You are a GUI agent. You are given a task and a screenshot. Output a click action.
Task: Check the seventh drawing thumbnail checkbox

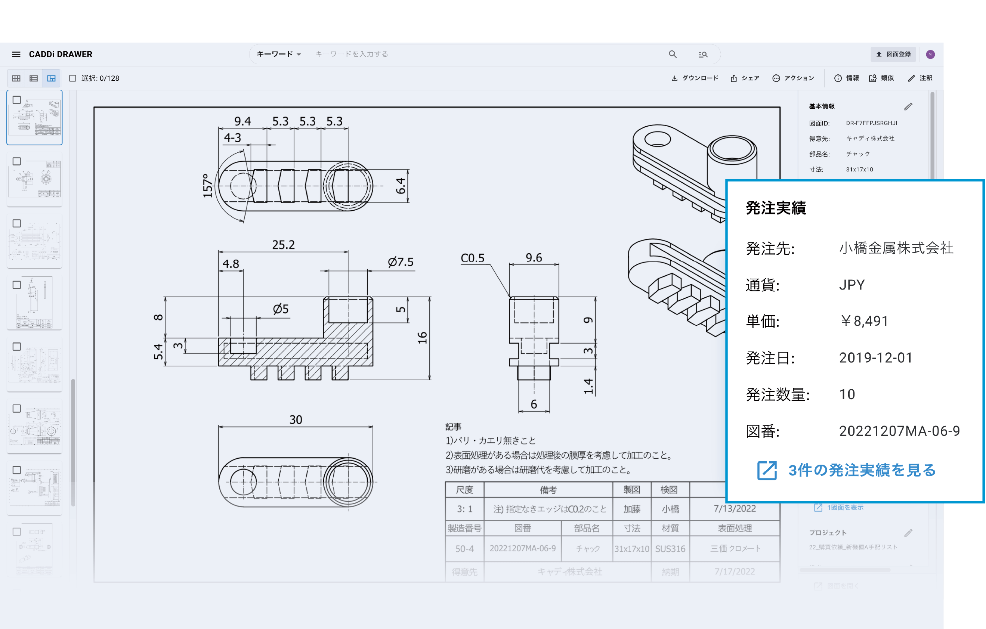click(x=16, y=470)
